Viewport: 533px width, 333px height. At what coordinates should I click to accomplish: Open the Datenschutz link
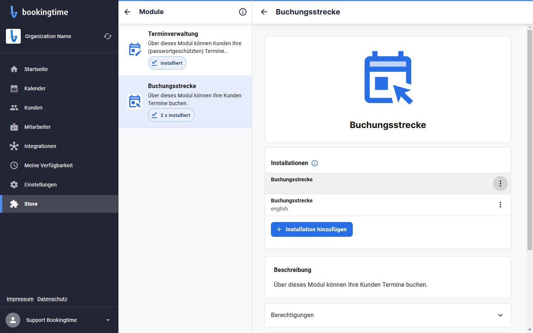coord(52,299)
